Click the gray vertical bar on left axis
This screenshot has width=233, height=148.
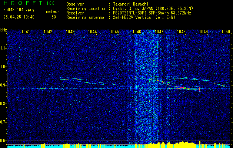[x=7, y=85]
